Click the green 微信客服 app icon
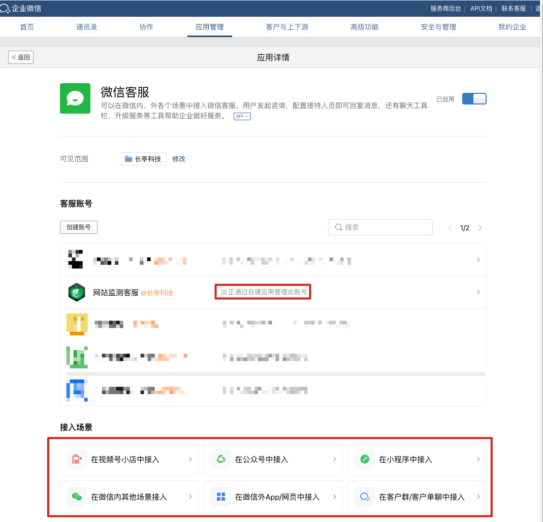Image resolution: width=543 pixels, height=522 pixels. [x=75, y=98]
